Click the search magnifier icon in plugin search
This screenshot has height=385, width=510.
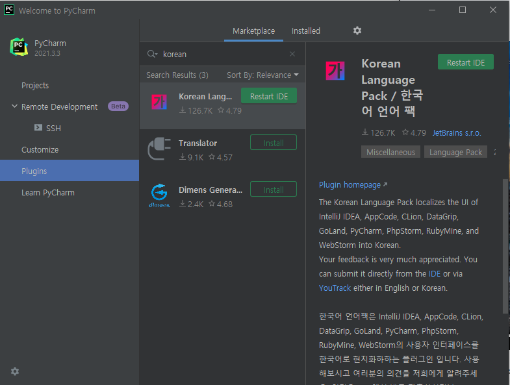coord(152,54)
